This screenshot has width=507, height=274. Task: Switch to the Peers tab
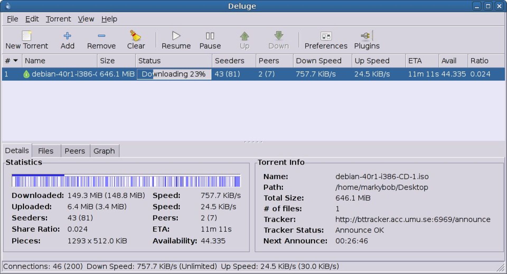point(75,151)
